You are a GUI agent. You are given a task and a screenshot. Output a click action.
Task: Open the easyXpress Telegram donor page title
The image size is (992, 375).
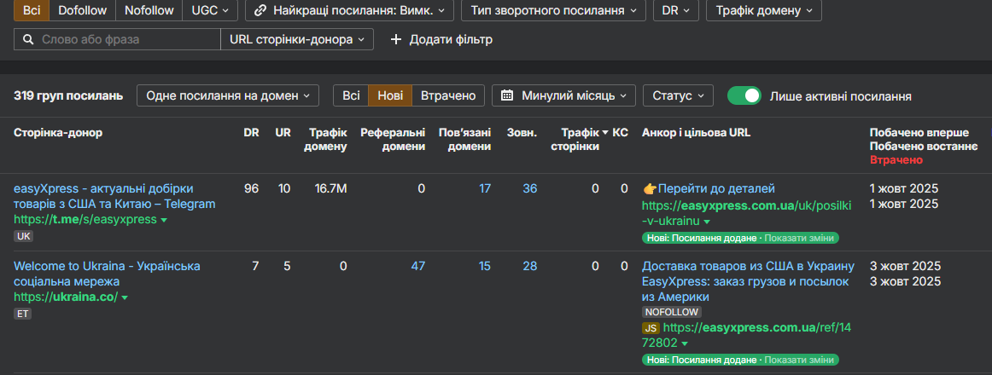tap(103, 196)
